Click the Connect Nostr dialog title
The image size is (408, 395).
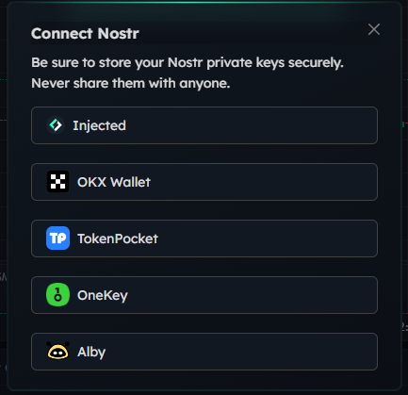point(85,33)
